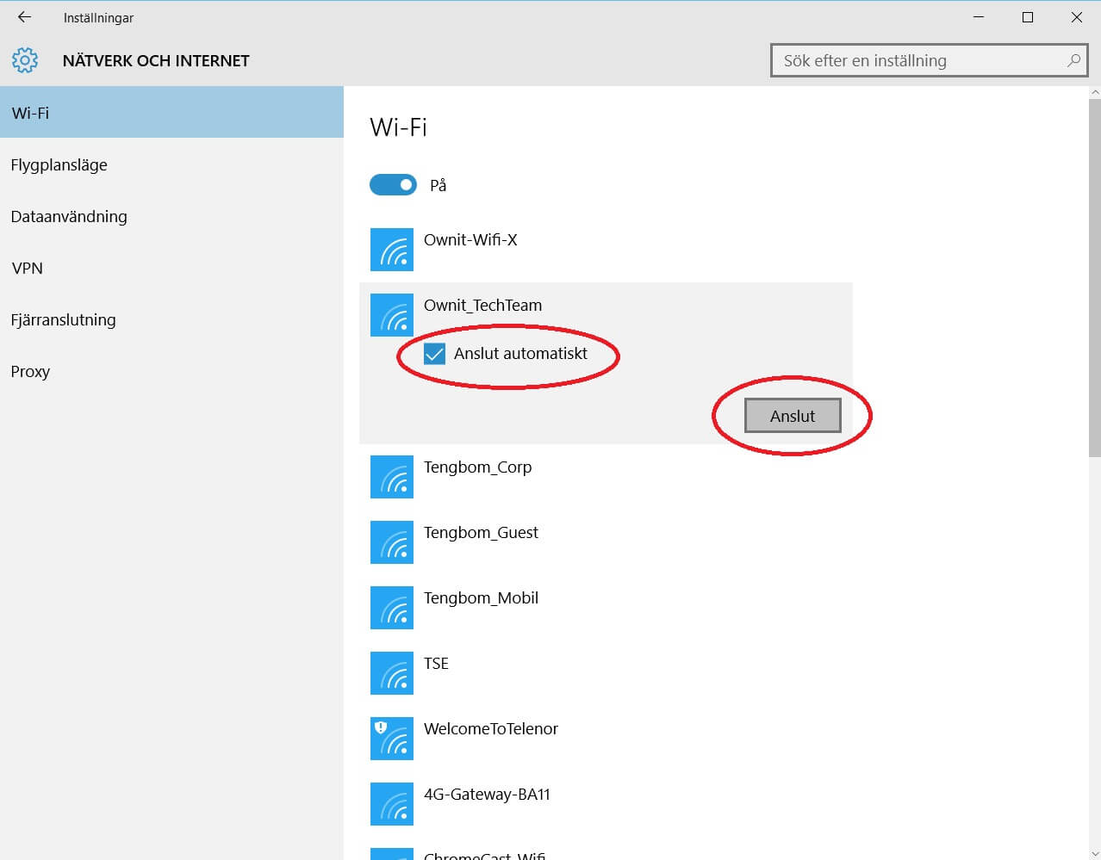1101x860 pixels.
Task: Click the Tengbom_Mobil wifi icon
Action: (392, 608)
